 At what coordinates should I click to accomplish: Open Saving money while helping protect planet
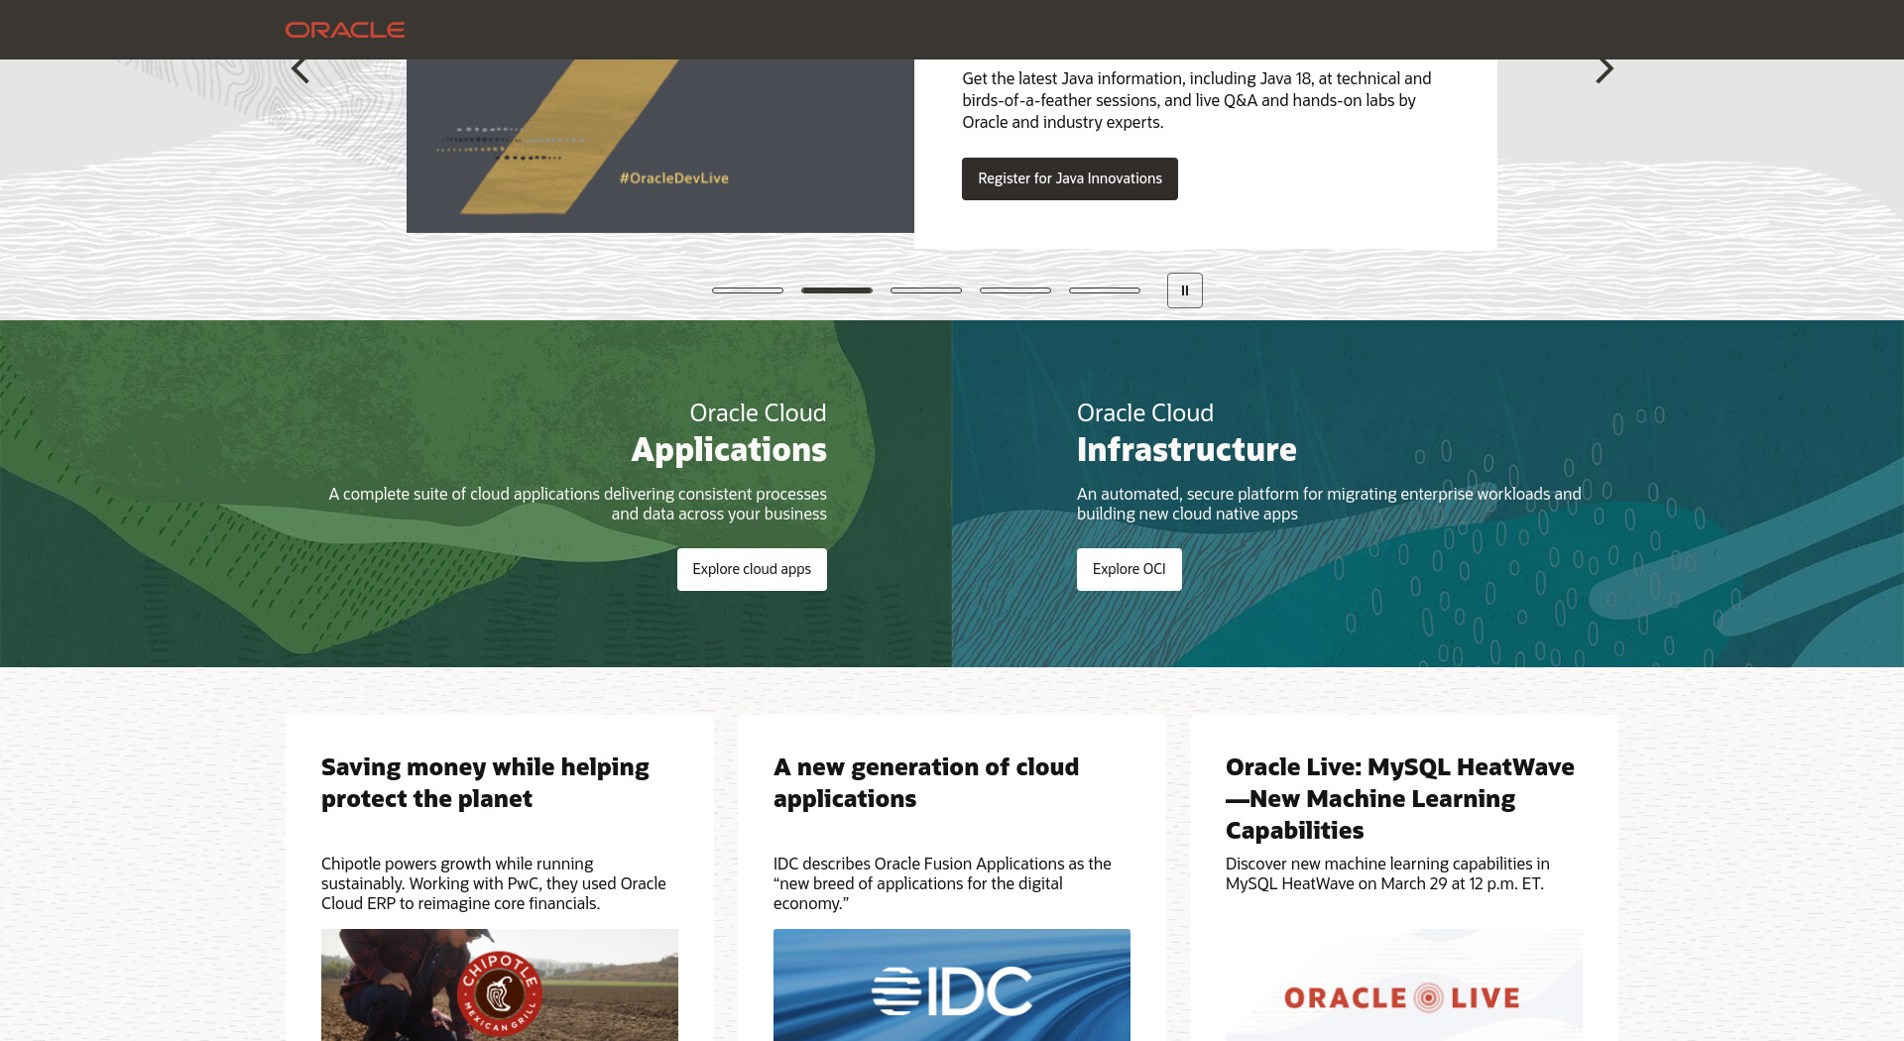point(485,783)
